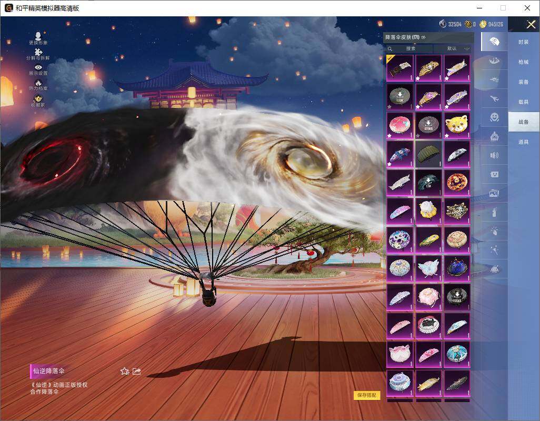Viewport: 540px width, 421px height.
Task: Select helicopter category icon in sidebar
Action: [x=494, y=80]
